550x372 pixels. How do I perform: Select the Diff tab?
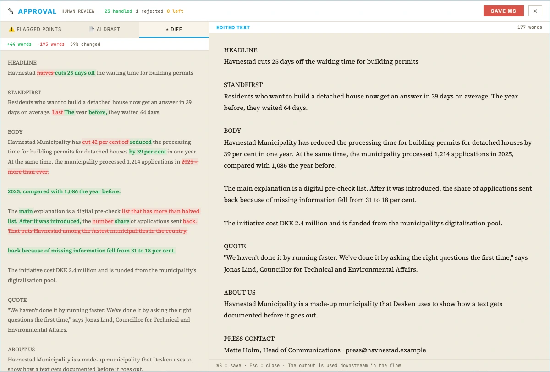click(174, 29)
